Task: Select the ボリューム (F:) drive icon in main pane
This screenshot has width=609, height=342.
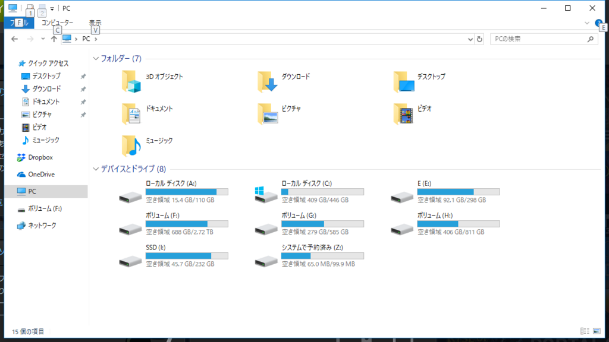Action: pyautogui.click(x=130, y=229)
